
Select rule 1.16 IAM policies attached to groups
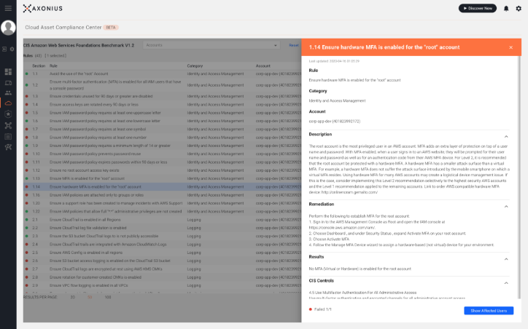(x=163, y=195)
